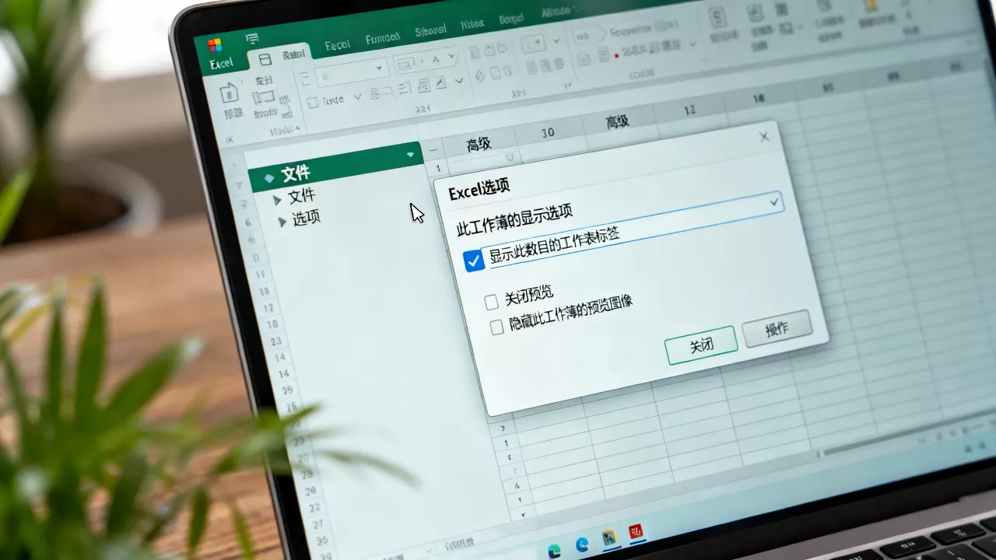Image resolution: width=996 pixels, height=560 pixels.
Task: Click the first 高级 column header
Action: pyautogui.click(x=479, y=143)
